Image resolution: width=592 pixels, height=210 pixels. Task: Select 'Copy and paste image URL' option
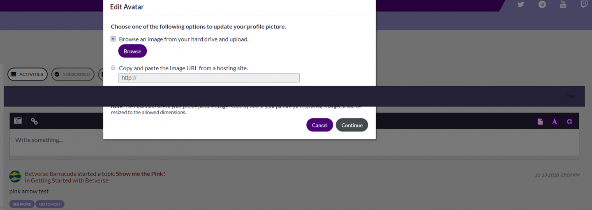113,68
